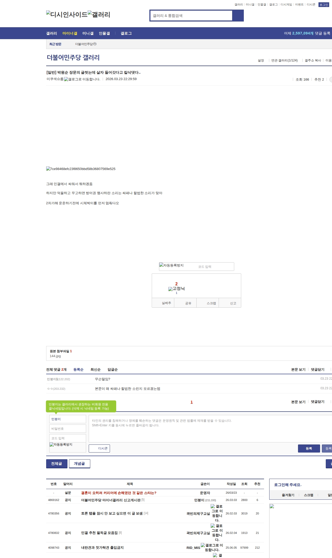Open gallog icon in the 토론 탭을 잠시 row
Screen dimensions: 332x558
(x=217, y=513)
